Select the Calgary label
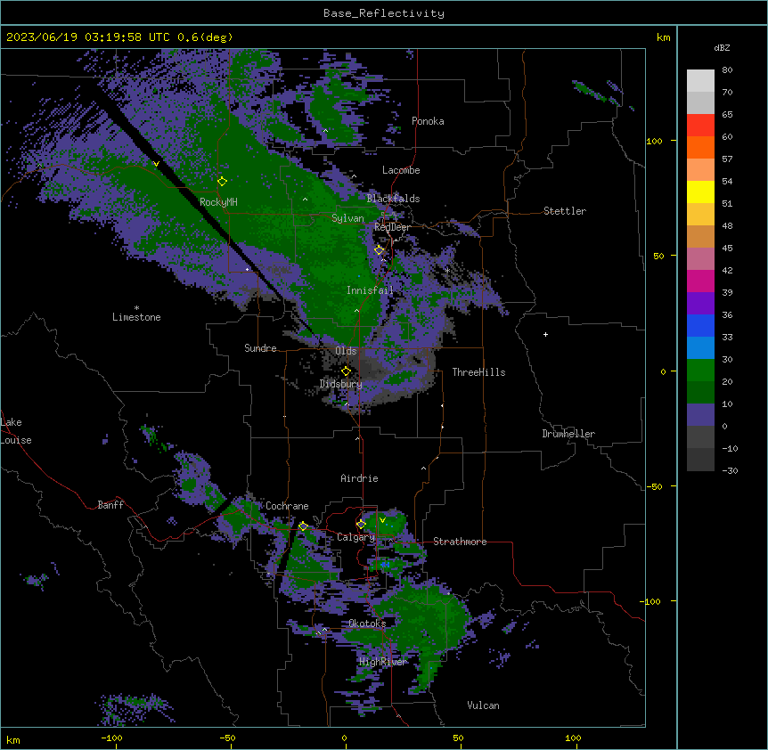Viewport: 768px width, 750px height. [356, 537]
